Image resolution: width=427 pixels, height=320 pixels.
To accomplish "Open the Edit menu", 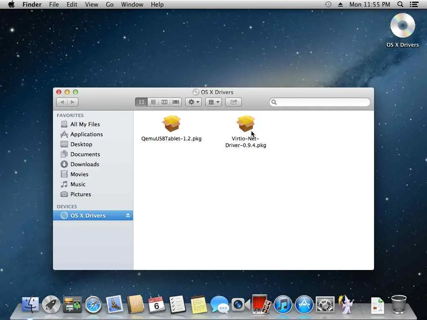I will coord(72,4).
